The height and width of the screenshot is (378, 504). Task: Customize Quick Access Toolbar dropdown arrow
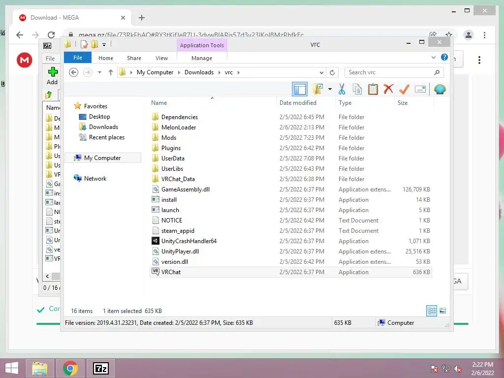pyautogui.click(x=104, y=45)
